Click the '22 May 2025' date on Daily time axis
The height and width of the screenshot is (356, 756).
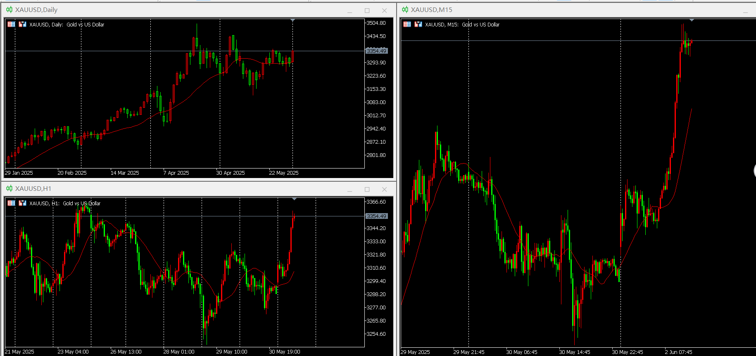[284, 173]
